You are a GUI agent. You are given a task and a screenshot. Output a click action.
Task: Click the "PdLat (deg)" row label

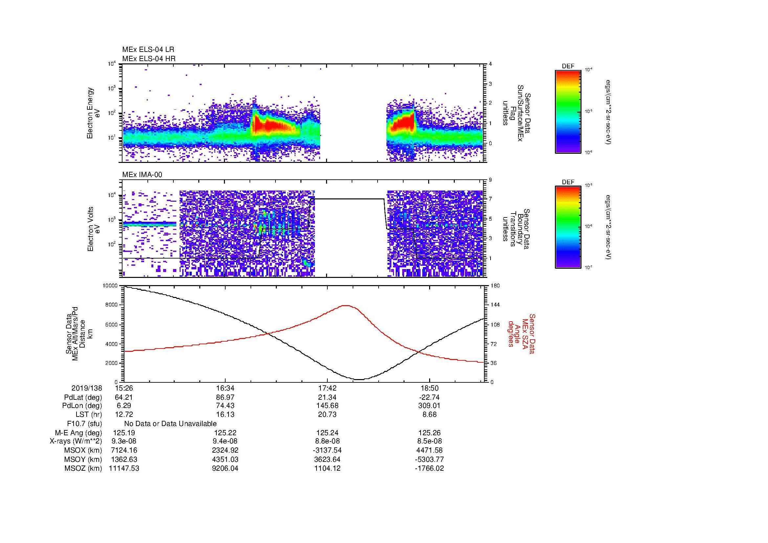[83, 397]
